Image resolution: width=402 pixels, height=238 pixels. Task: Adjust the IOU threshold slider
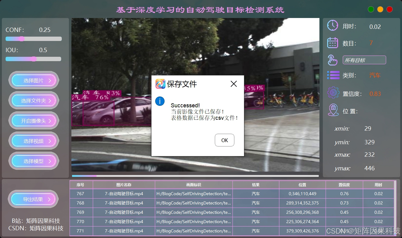point(33,59)
